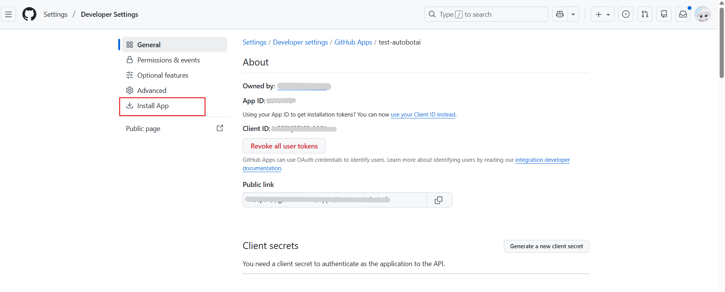The height and width of the screenshot is (292, 725).
Task: Click the About heading
Action: coord(256,62)
